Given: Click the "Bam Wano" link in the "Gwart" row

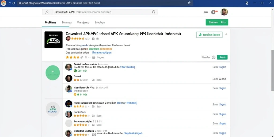Looking at the screenshot, I should pos(219,79).
